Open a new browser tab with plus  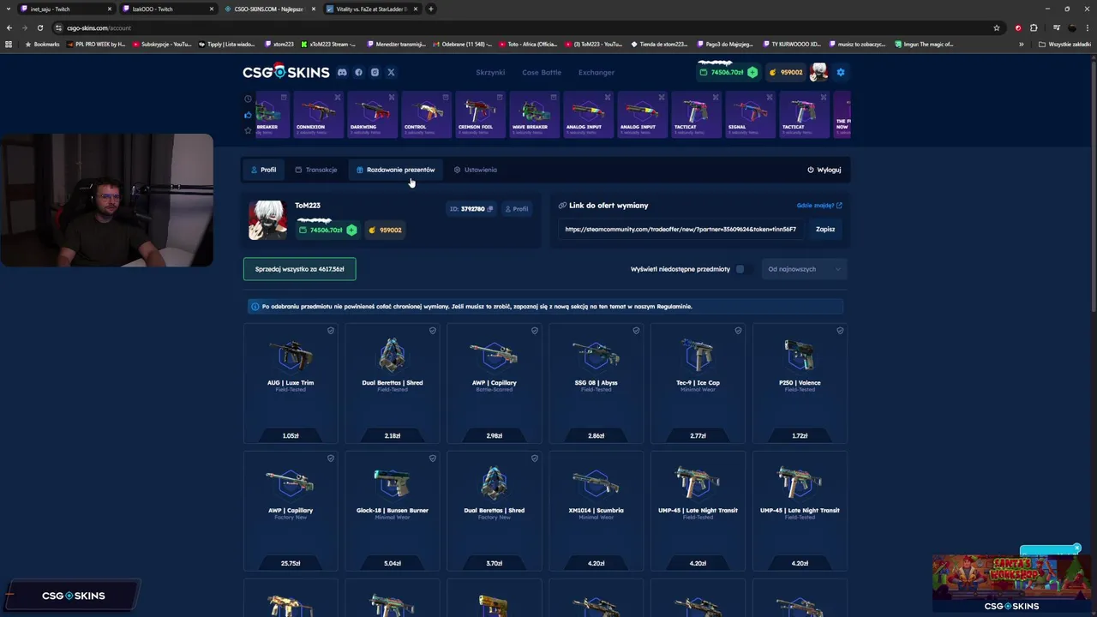pyautogui.click(x=431, y=9)
